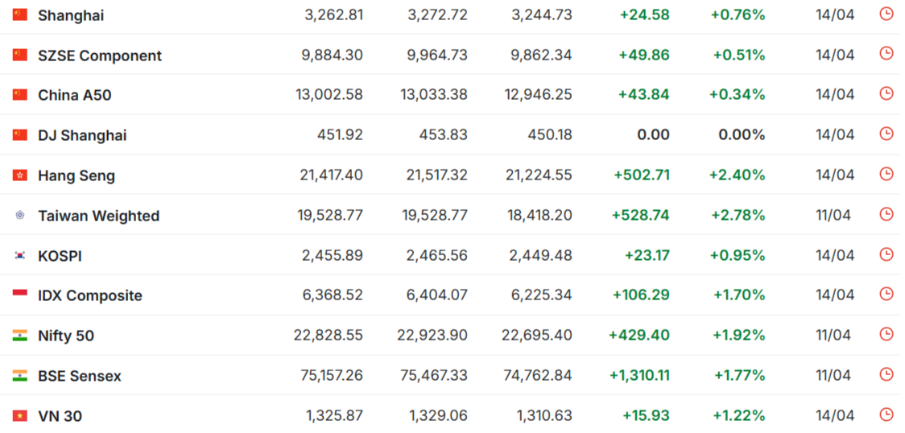Click the clock icon in the Shanghai row

pyautogui.click(x=886, y=13)
